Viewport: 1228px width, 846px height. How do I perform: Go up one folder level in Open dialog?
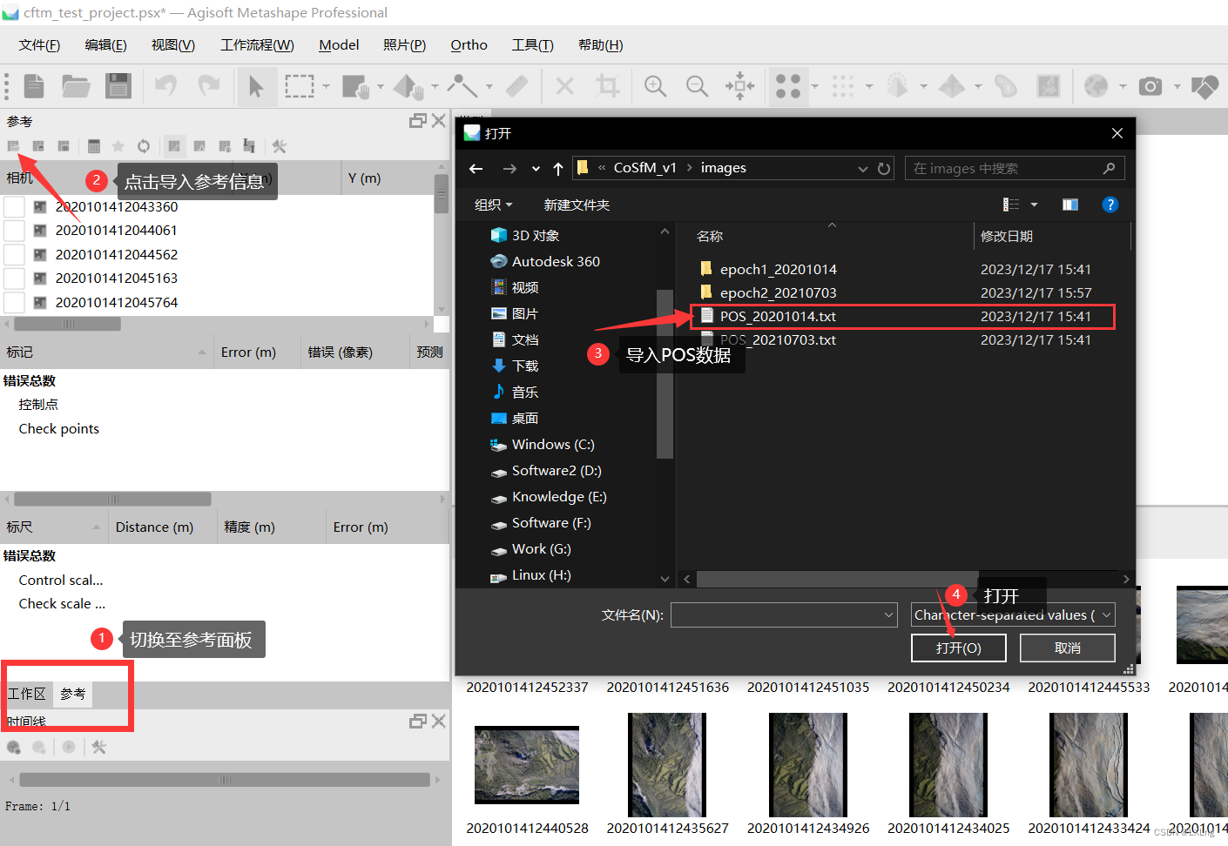(558, 168)
